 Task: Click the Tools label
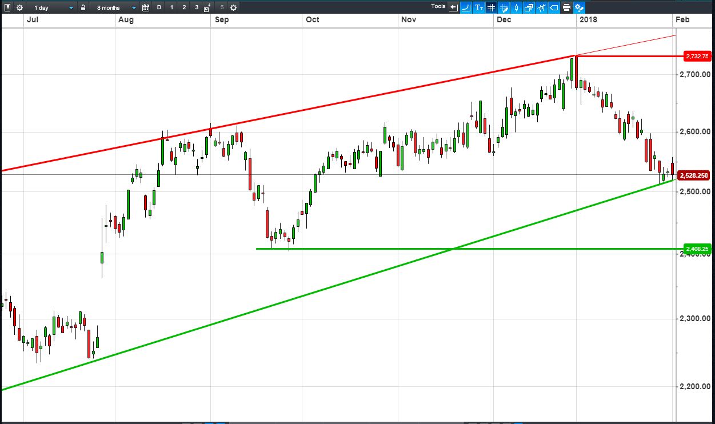coord(438,6)
